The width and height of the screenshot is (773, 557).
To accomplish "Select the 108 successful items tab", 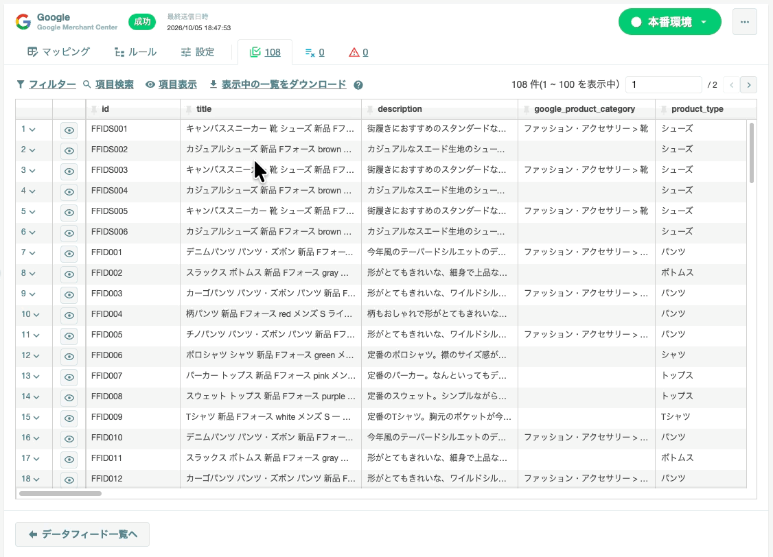I will [265, 52].
